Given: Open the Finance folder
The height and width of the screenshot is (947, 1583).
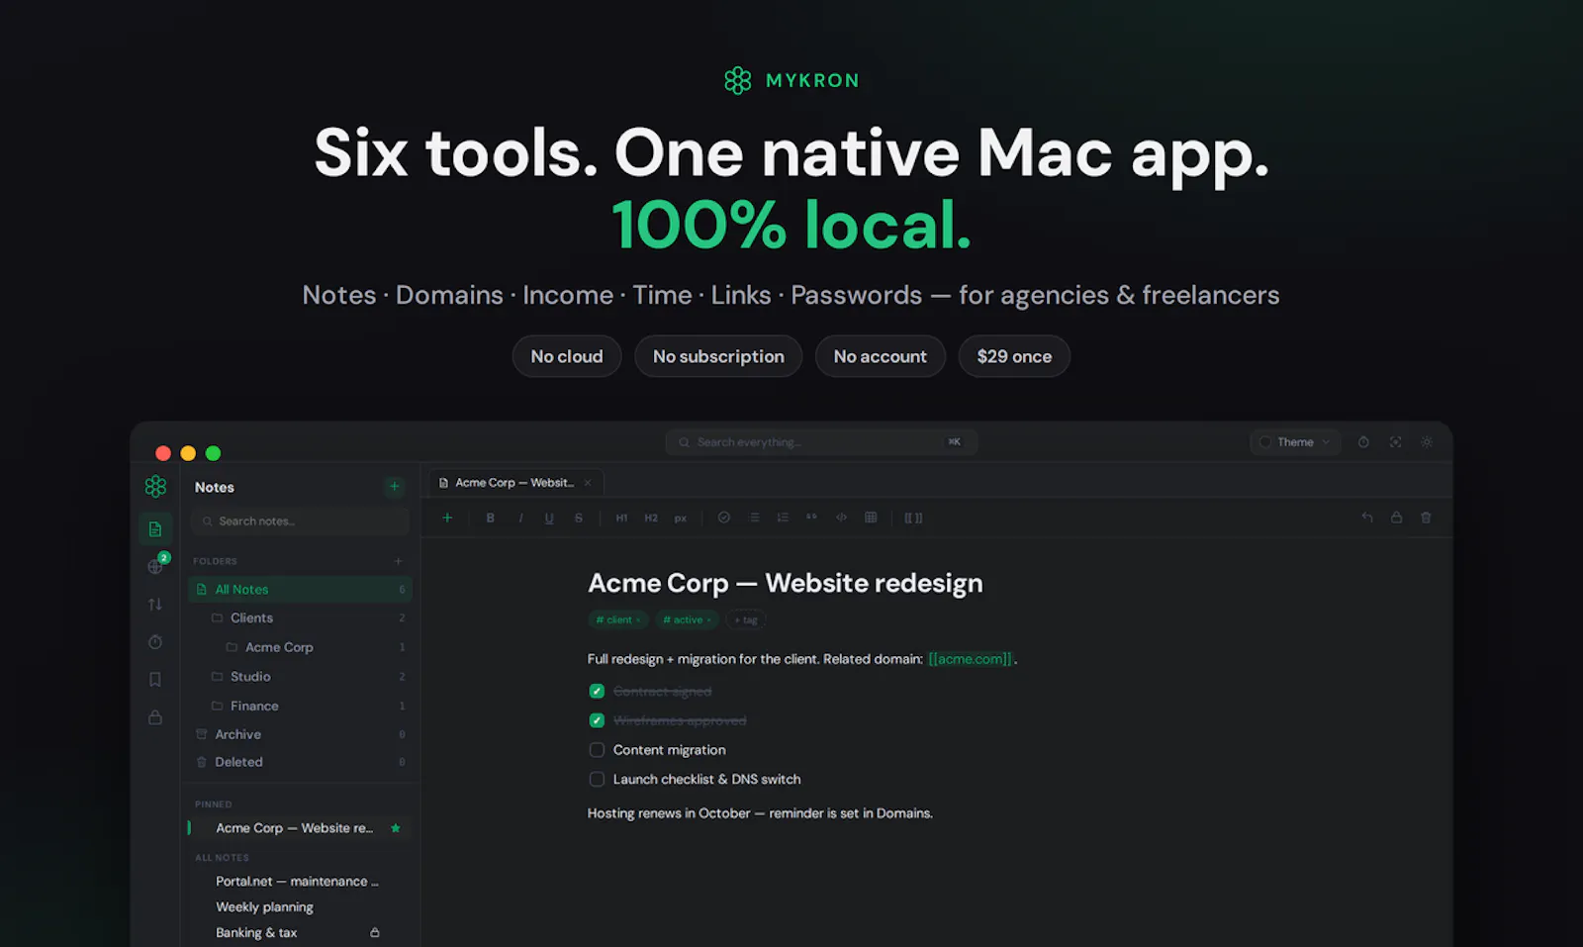Looking at the screenshot, I should [x=301, y=706].
